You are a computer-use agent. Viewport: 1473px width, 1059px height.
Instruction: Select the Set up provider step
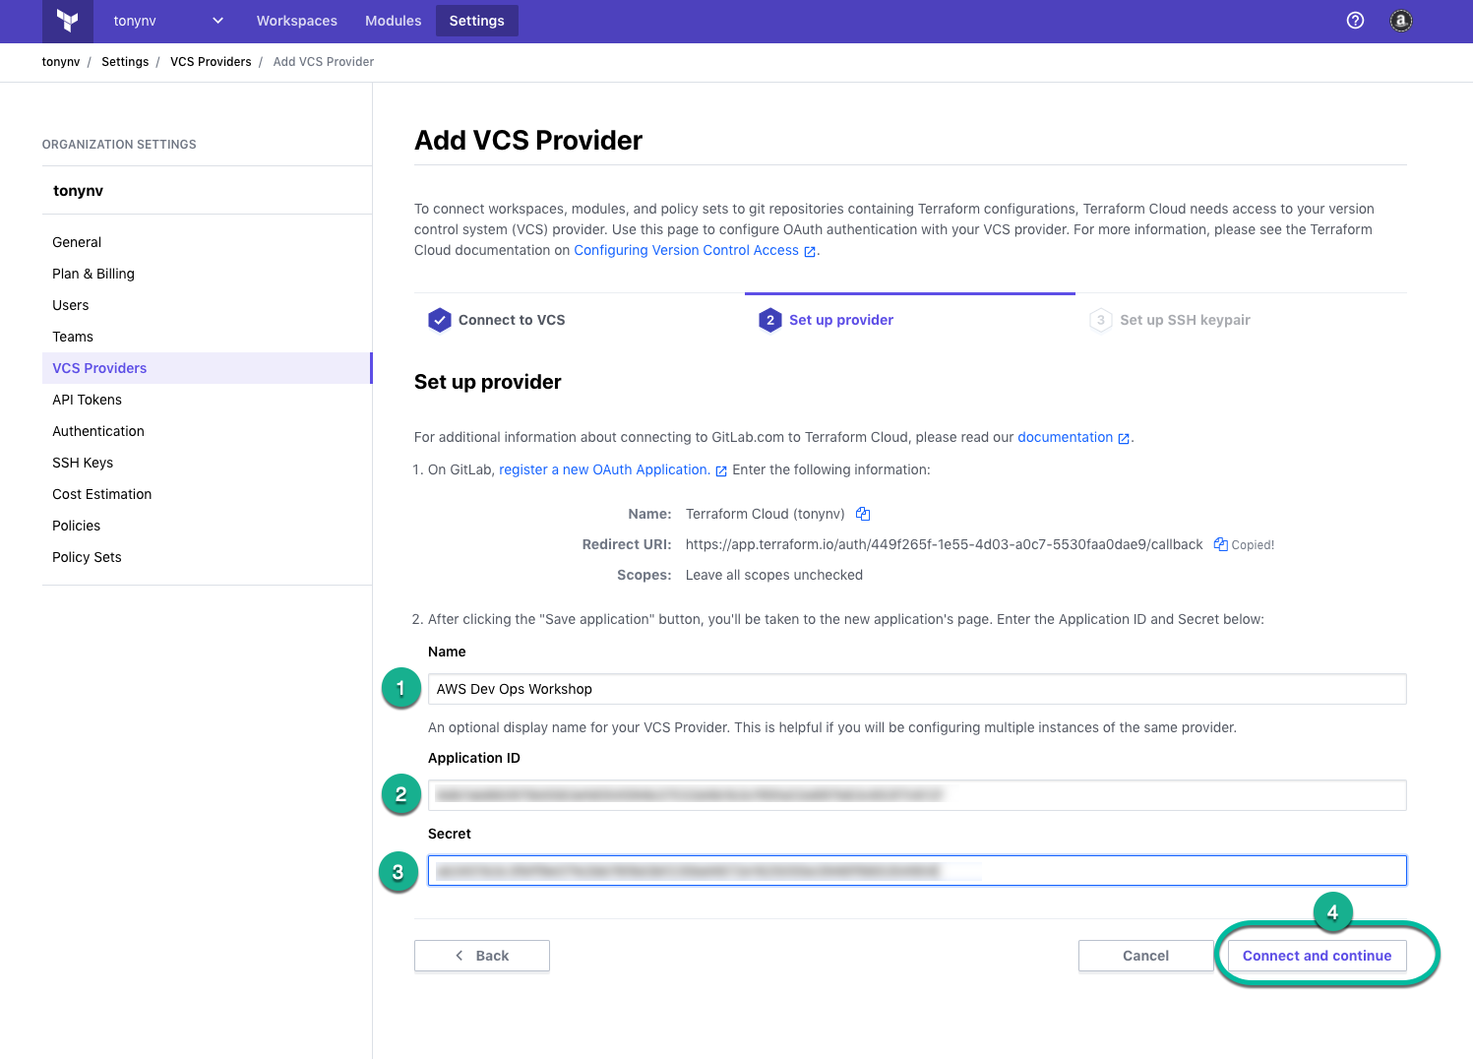827,320
